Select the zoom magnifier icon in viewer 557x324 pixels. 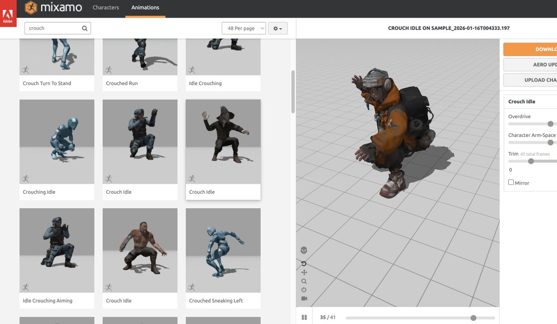coord(304,281)
